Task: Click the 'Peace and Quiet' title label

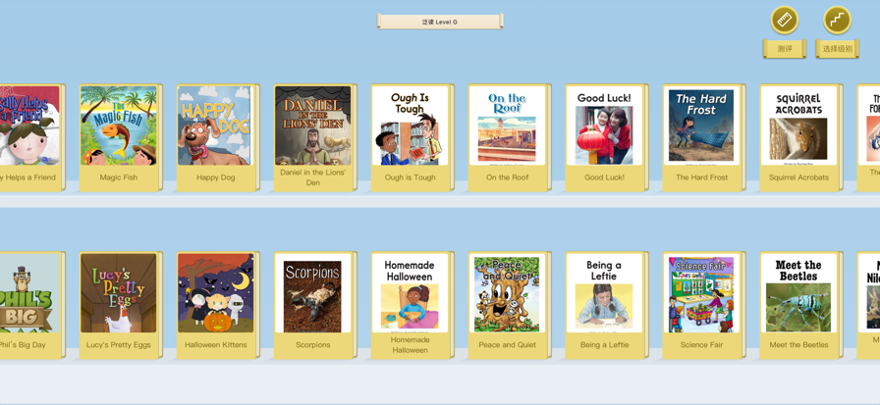Action: pyautogui.click(x=507, y=345)
